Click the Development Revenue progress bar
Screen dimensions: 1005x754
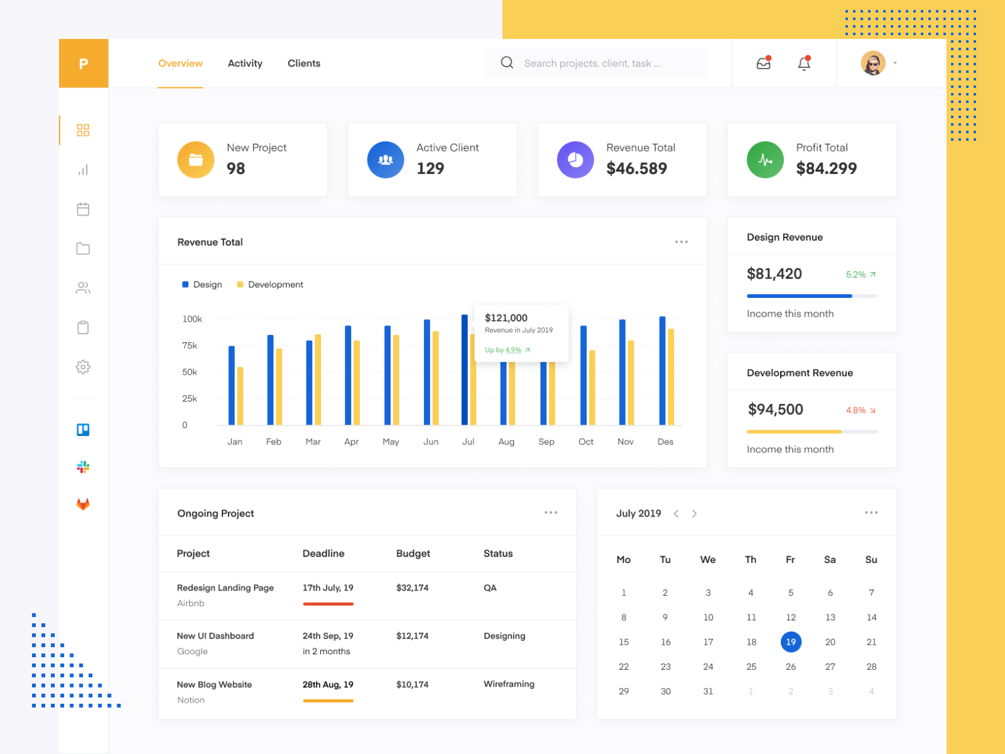click(812, 432)
